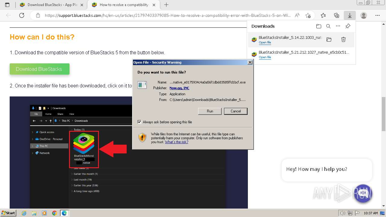Click the BlueStacksInstaller_5.14.22.1003 file name

pos(290,38)
